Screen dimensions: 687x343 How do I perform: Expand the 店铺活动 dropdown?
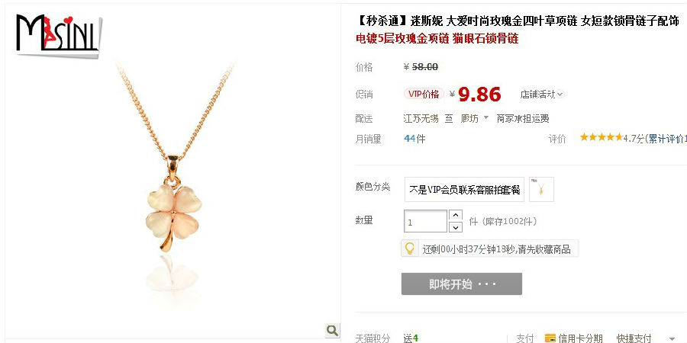pos(542,94)
